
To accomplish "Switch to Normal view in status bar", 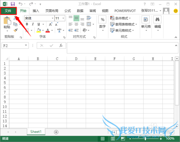I will [x=103, y=139].
